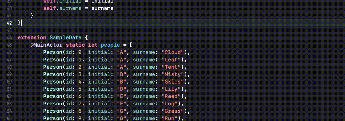Click highlighted line number 42 in gutter
This screenshot has width=345, height=121.
9,23
